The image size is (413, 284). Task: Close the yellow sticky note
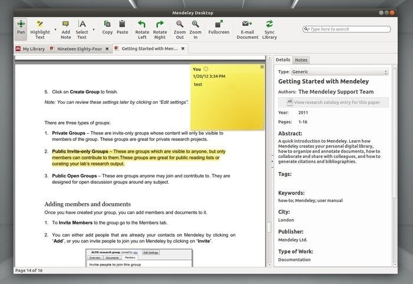(x=262, y=67)
